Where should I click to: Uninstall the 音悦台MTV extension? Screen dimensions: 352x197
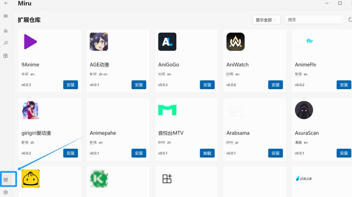[x=207, y=153]
